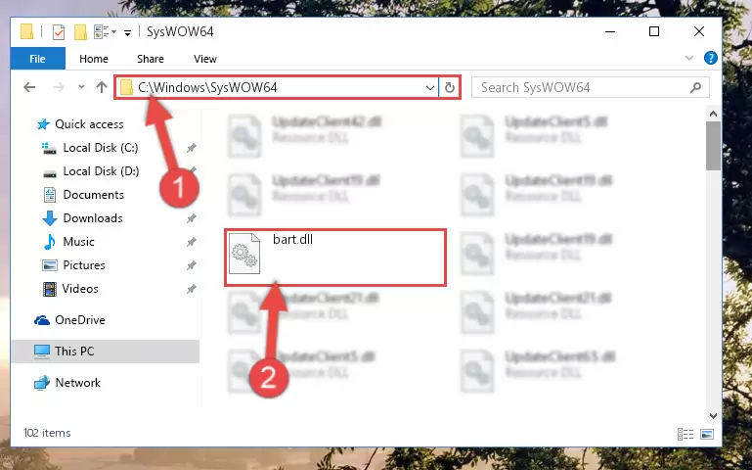Click the Music note icon in the sidebar
The image size is (752, 470).
click(x=50, y=242)
